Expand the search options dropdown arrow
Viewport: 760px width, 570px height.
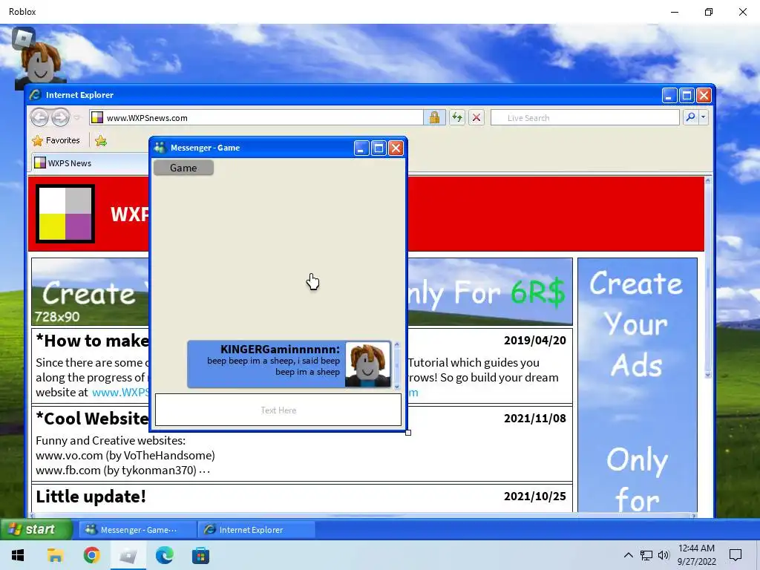click(703, 117)
